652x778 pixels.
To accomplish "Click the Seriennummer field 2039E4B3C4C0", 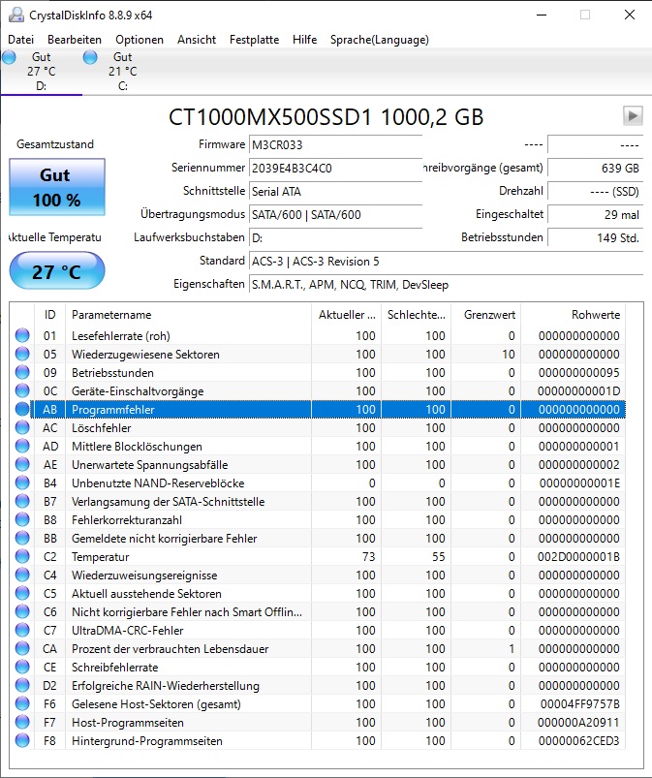I will (x=335, y=169).
